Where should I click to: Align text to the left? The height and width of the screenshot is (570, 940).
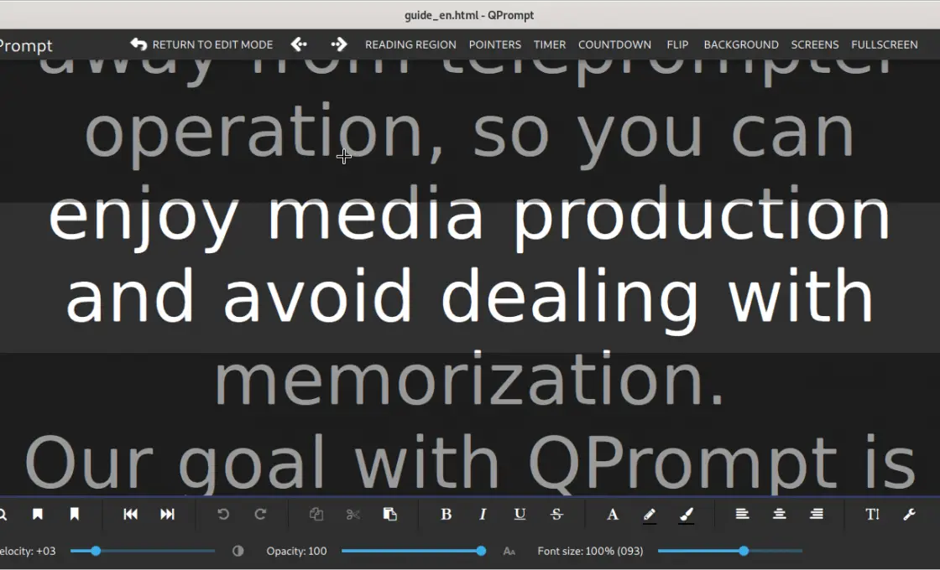tap(742, 514)
